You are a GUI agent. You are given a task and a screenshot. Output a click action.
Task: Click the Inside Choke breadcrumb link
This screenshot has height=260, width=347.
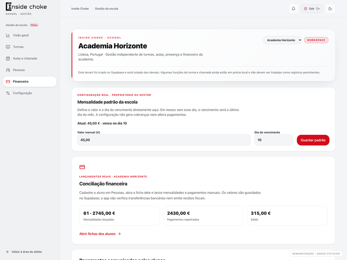pos(80,9)
